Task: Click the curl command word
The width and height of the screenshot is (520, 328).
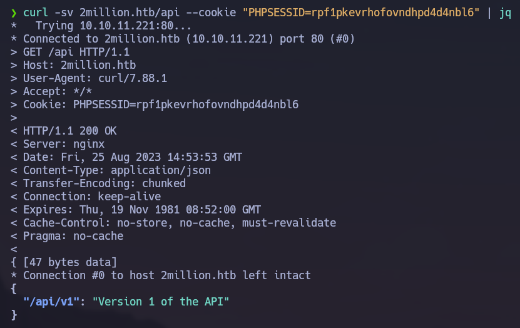Action: click(x=36, y=13)
